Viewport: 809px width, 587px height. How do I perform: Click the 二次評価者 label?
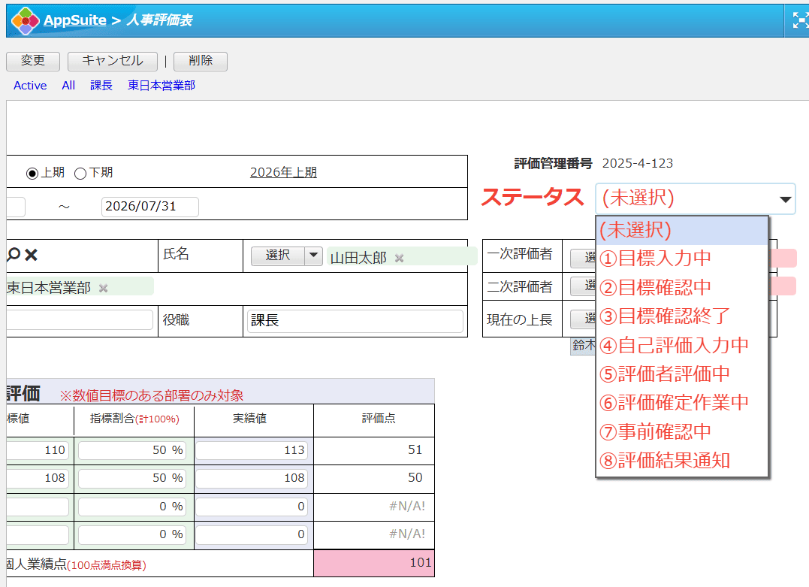(520, 287)
